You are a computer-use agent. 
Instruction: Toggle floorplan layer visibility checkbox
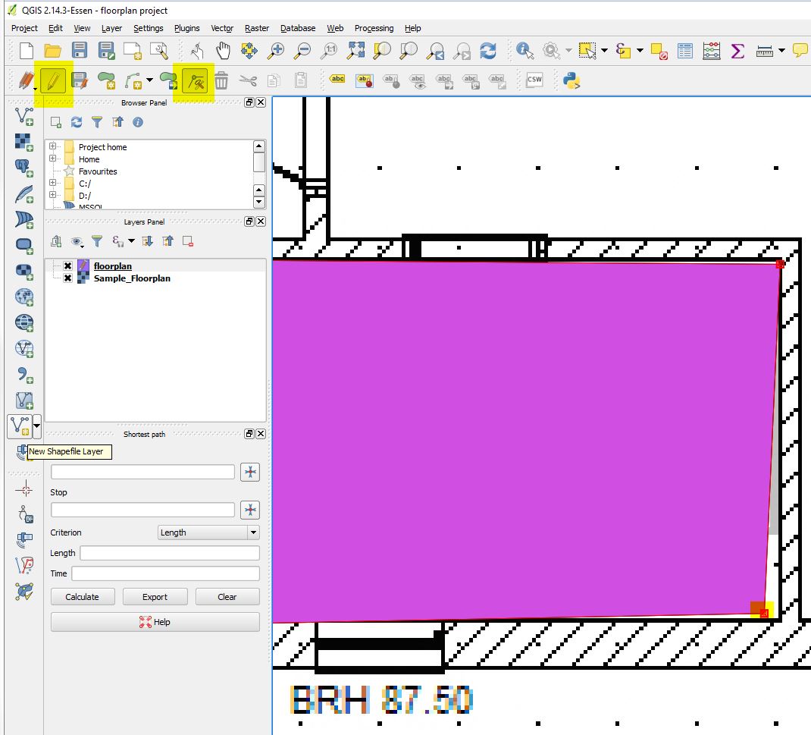pos(67,266)
